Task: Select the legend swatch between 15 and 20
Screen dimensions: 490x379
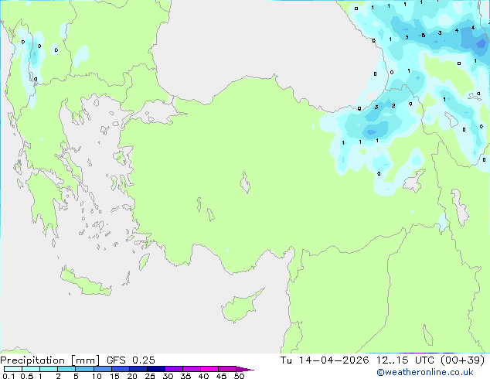Action: (x=120, y=369)
